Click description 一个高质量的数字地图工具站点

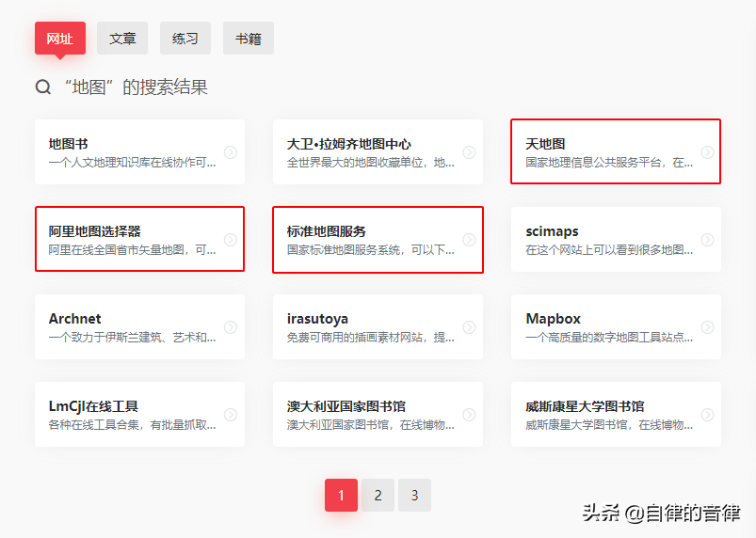click(x=609, y=338)
